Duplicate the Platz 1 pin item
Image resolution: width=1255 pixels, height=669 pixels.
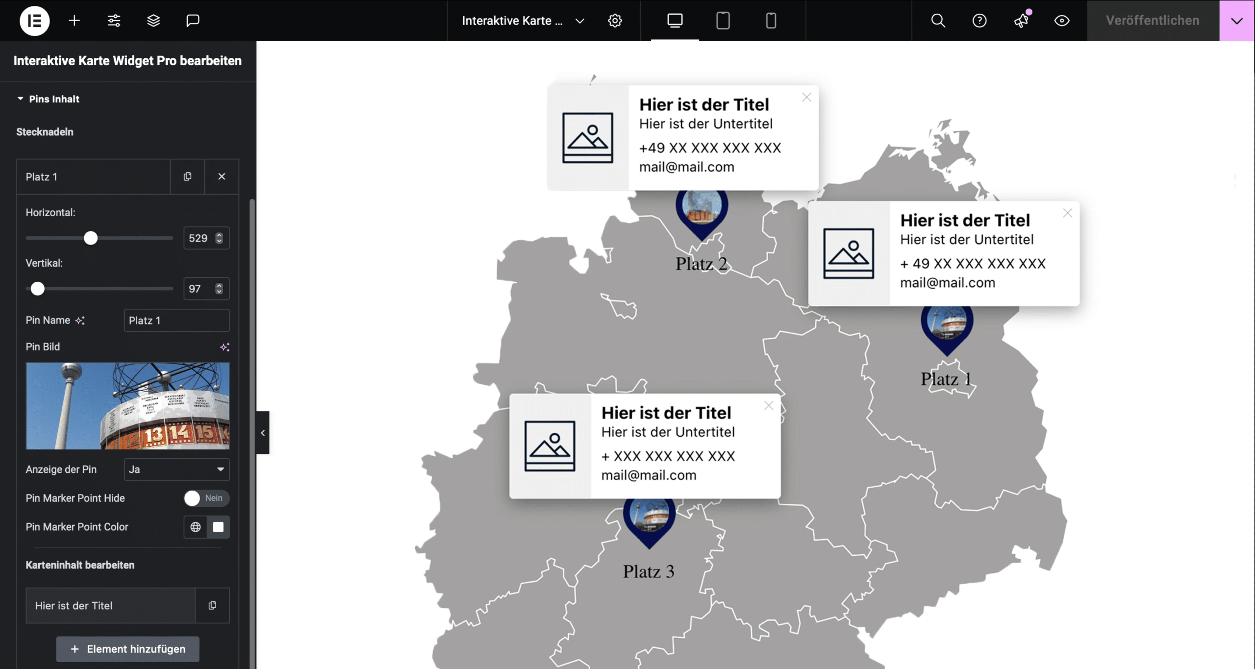(187, 176)
